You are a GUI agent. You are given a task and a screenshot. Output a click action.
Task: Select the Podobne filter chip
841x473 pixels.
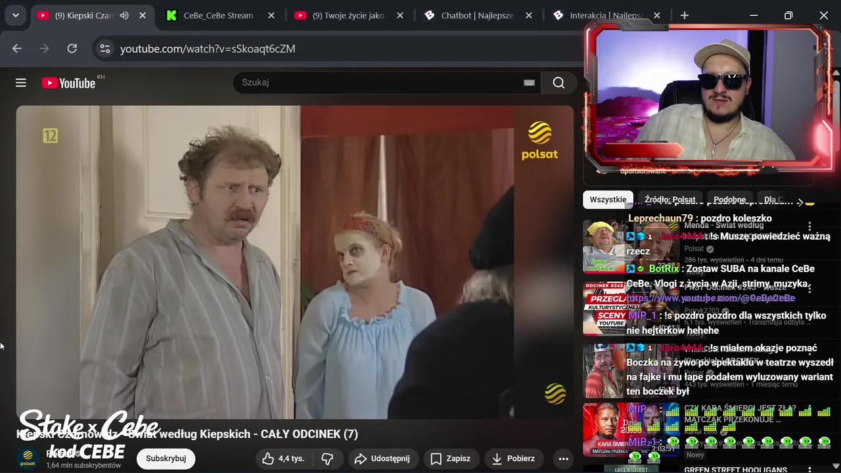[729, 200]
